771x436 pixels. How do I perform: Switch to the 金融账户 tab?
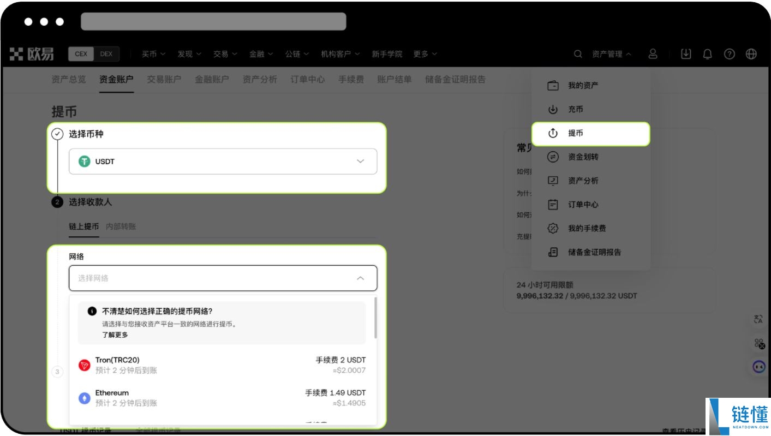click(212, 80)
